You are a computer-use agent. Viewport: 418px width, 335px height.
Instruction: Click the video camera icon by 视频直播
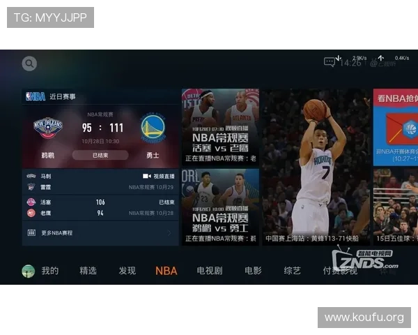pyautogui.click(x=147, y=176)
